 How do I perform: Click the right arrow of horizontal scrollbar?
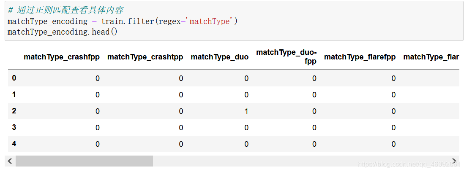[x=454, y=161]
